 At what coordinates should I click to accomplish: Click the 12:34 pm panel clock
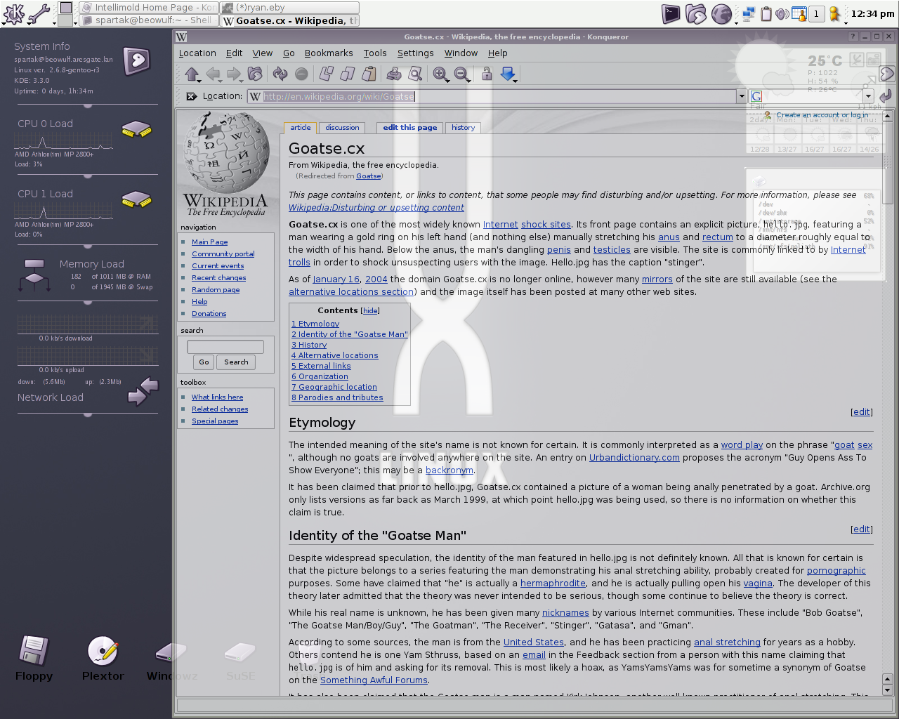872,13
